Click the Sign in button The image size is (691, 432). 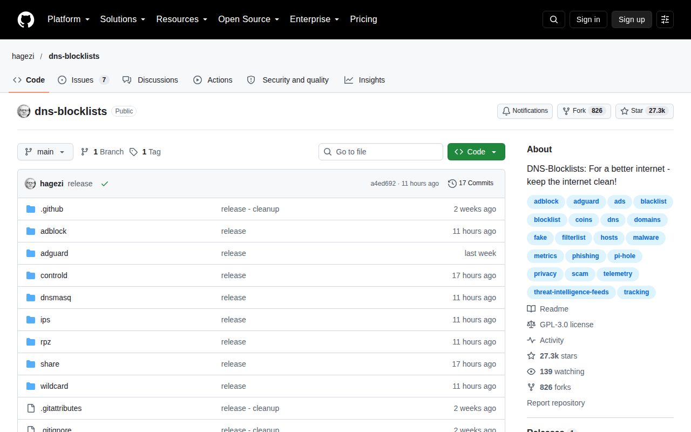pyautogui.click(x=588, y=19)
